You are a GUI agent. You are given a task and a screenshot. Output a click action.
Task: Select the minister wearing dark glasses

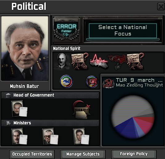[50, 136]
